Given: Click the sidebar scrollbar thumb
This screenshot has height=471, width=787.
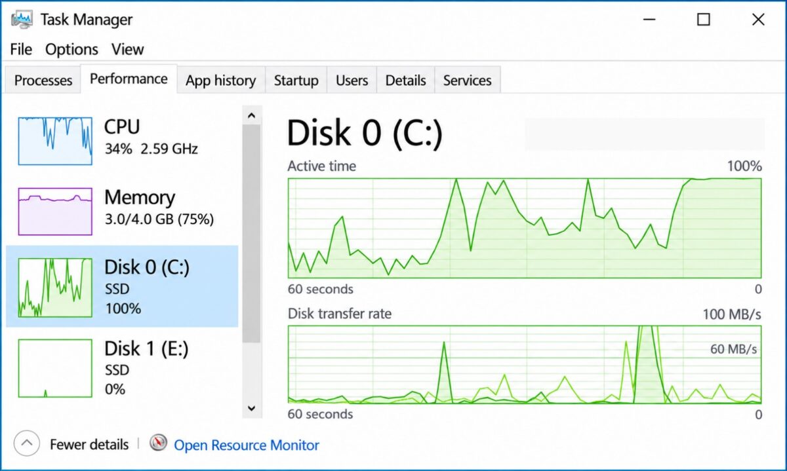Looking at the screenshot, I should click(x=251, y=235).
